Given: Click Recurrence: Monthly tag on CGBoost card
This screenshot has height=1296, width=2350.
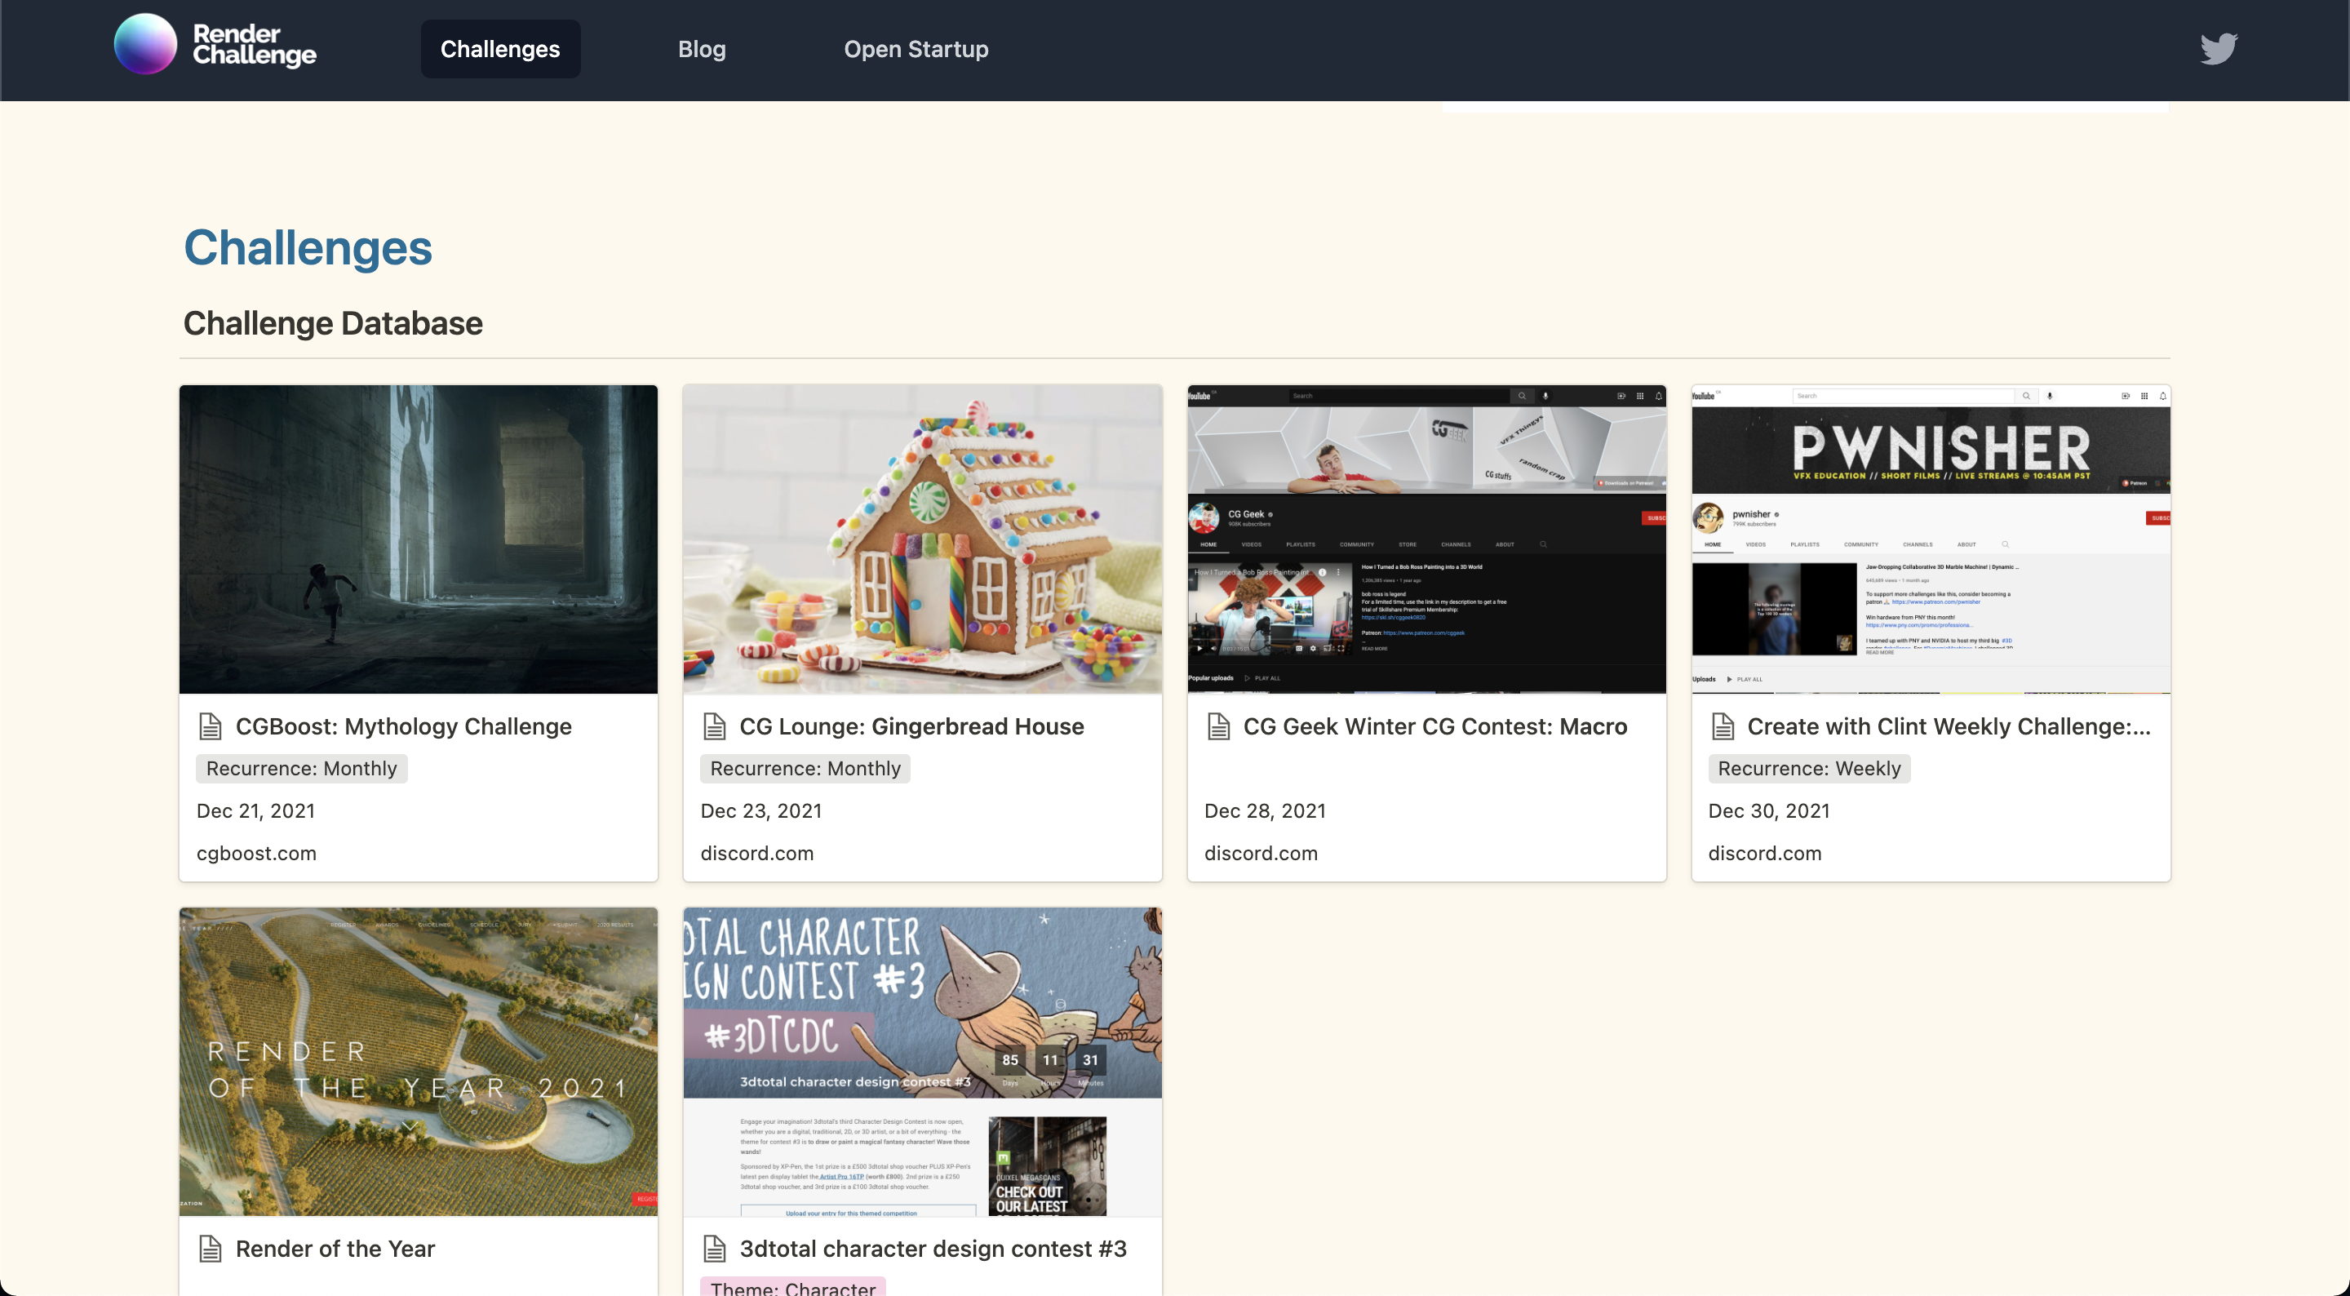Looking at the screenshot, I should [301, 769].
